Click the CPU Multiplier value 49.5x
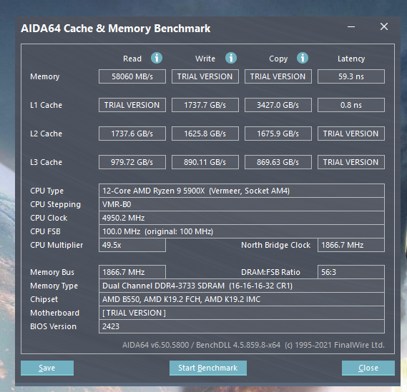Screen dimensions: 407x392 click(x=132, y=245)
